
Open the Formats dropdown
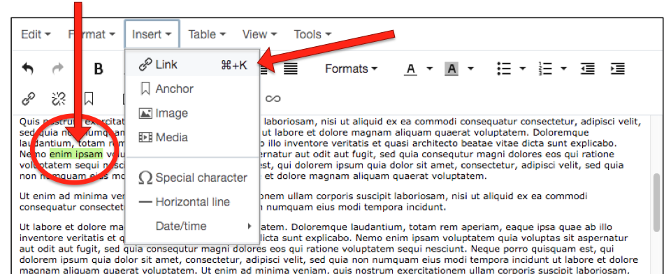click(351, 68)
